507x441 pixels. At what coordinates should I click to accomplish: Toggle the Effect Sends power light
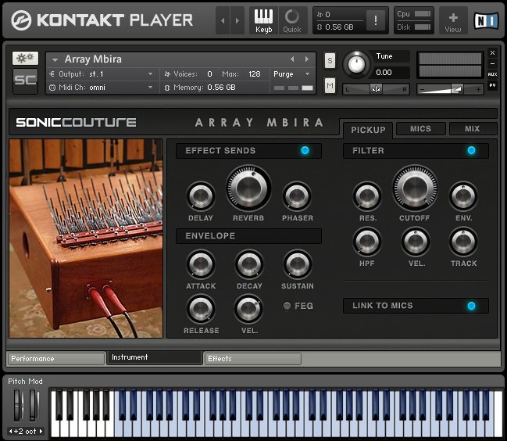tap(305, 150)
